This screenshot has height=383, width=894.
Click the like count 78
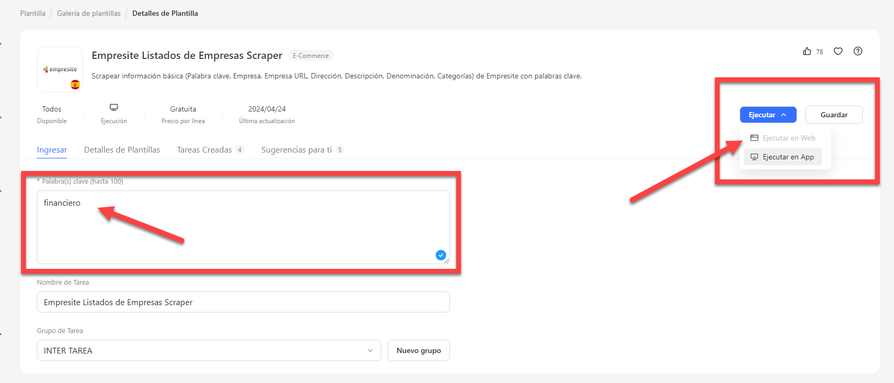(x=820, y=52)
